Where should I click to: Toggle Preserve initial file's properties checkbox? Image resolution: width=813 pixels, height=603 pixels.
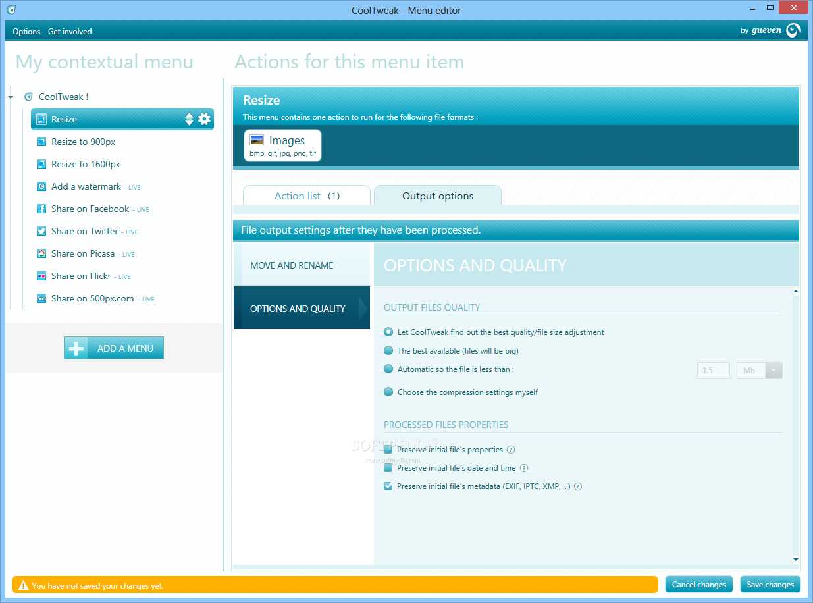click(388, 450)
